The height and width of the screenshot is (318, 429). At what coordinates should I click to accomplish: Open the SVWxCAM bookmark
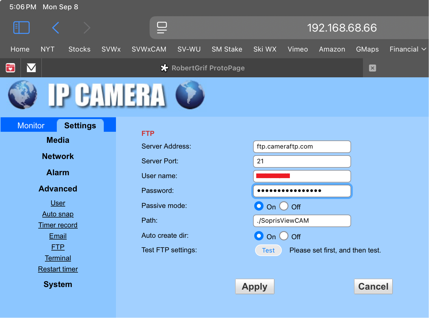[149, 49]
